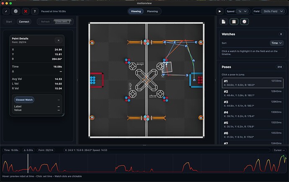Click the white playhead on the velocity timeline
The image size is (289, 182).
click(28, 164)
